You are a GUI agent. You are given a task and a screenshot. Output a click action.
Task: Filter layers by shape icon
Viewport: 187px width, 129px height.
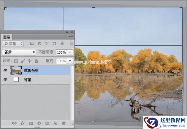point(54,44)
